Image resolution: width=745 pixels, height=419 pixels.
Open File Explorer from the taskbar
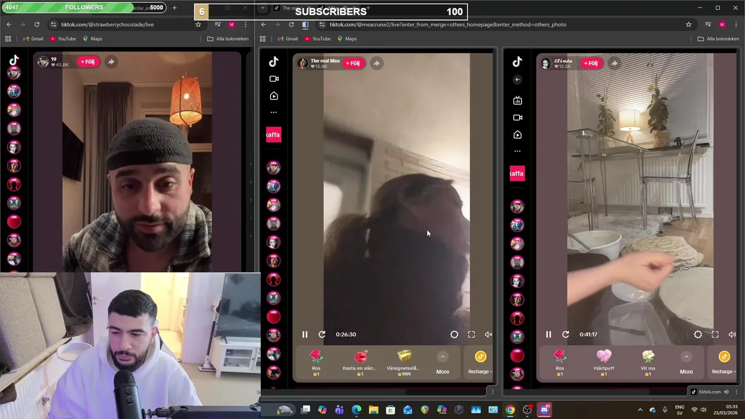374,410
